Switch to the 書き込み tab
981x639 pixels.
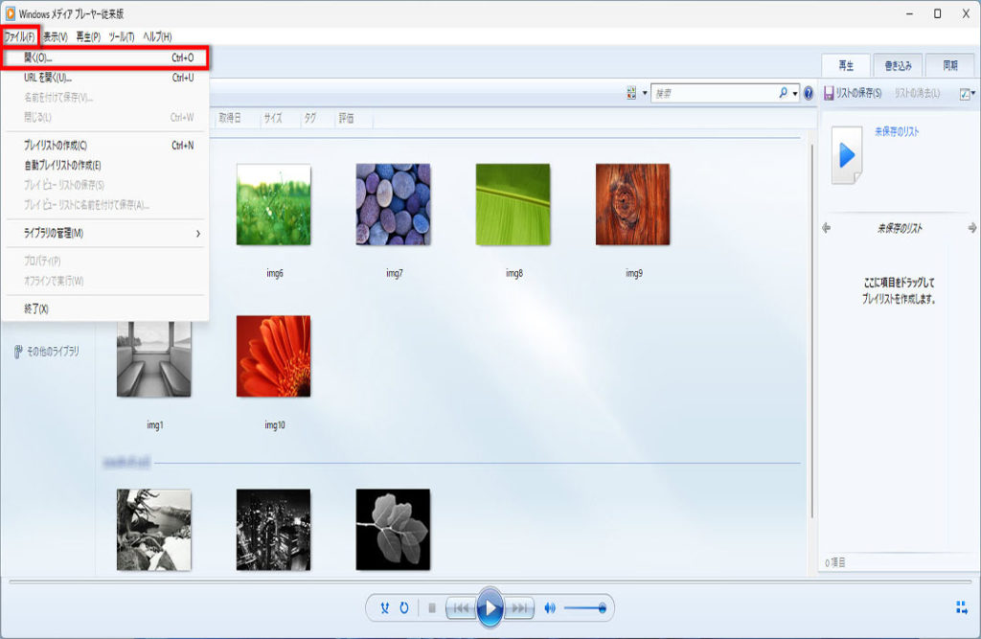click(x=898, y=66)
